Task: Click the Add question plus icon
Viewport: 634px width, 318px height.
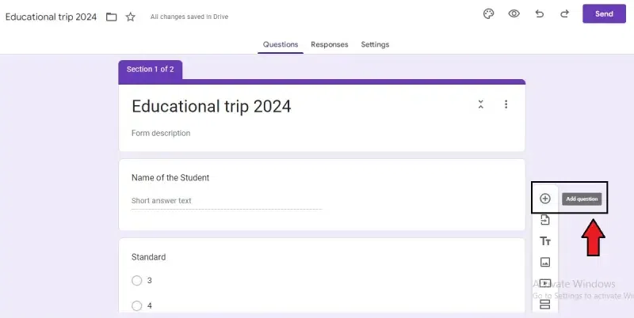Action: click(x=544, y=199)
